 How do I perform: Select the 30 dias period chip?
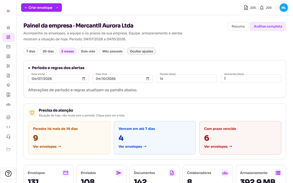click(x=48, y=51)
